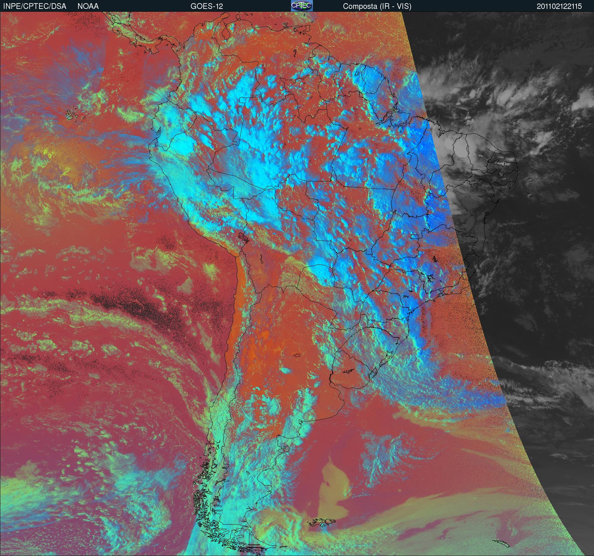This screenshot has height=556, width=594.
Task: Click the INPE/CPTEC/DSA header text
Action: 35,6
